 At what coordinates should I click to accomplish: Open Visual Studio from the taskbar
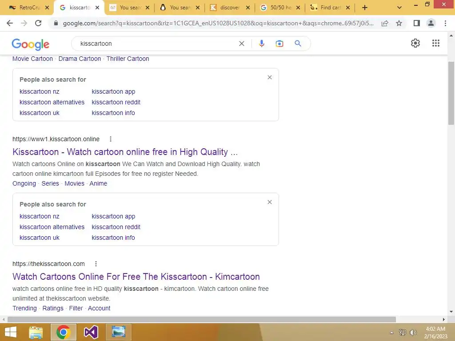pyautogui.click(x=91, y=332)
